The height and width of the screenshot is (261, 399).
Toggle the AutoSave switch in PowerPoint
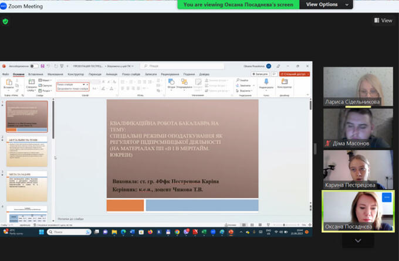[x=34, y=66]
